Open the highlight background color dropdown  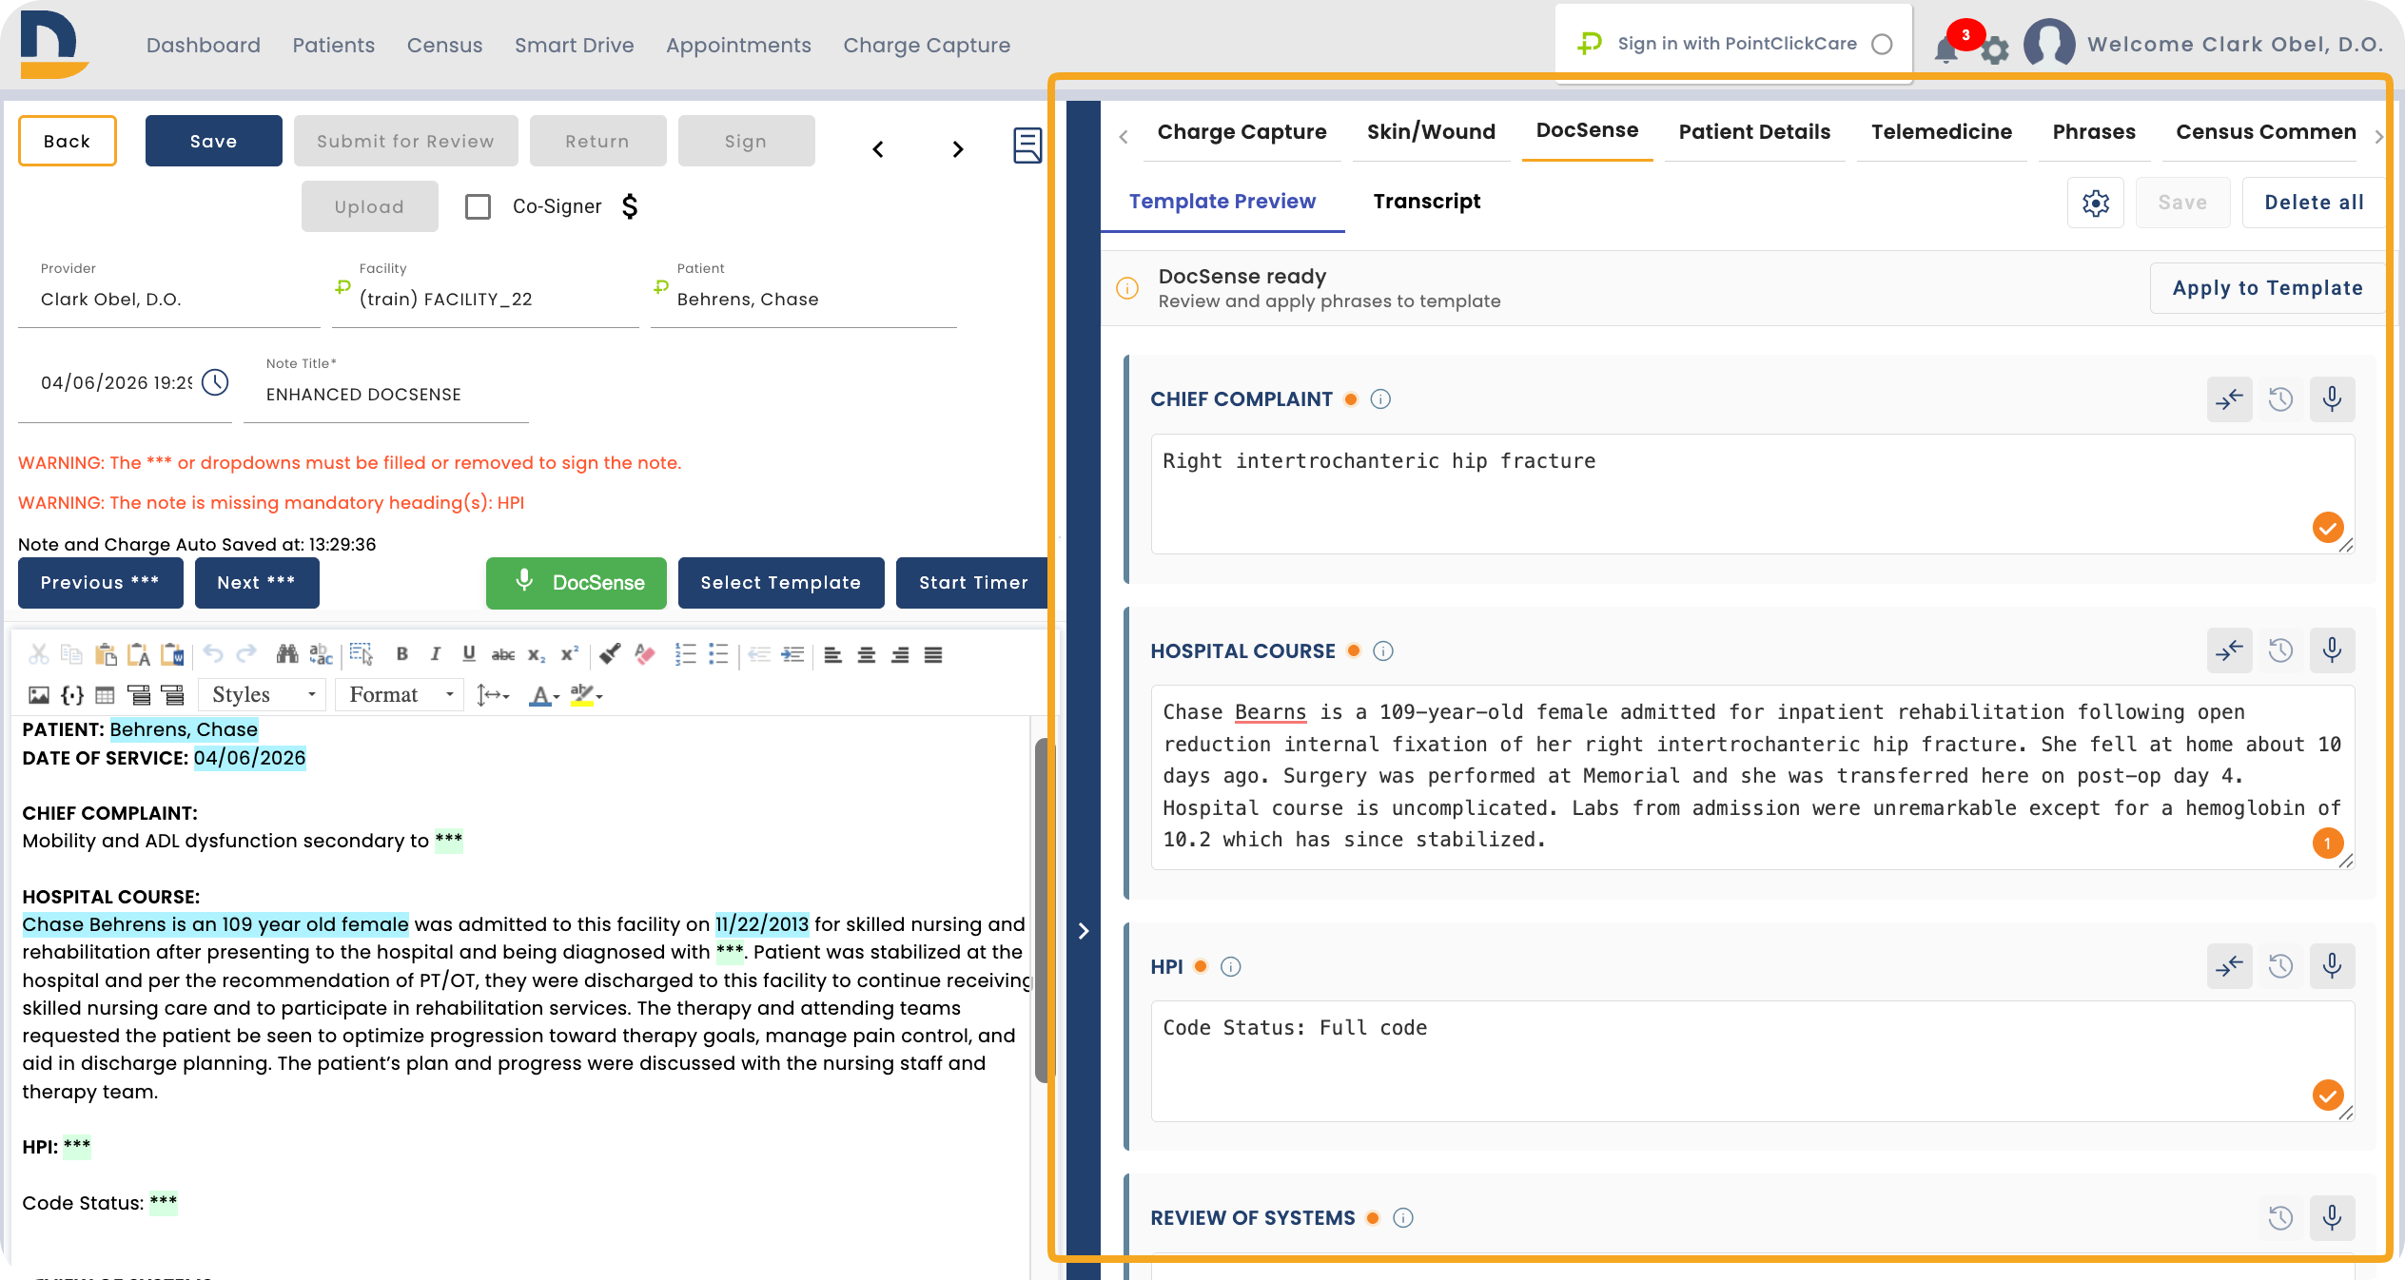pos(586,695)
